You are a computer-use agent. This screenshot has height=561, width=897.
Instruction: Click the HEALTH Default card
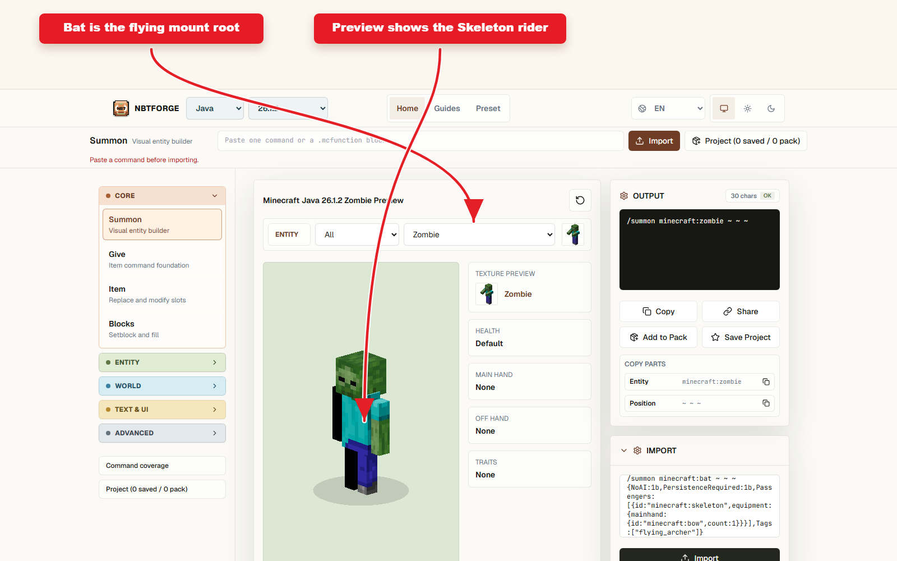point(530,338)
